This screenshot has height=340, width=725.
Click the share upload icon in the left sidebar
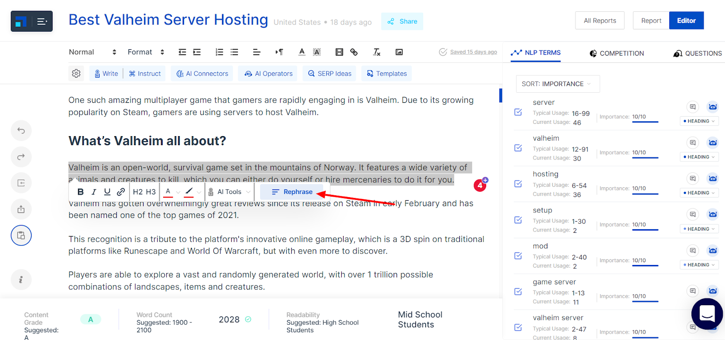click(x=21, y=209)
